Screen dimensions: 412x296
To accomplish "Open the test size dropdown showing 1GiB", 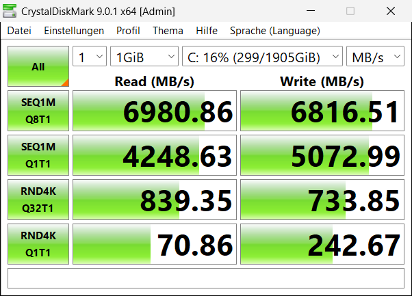I will tap(144, 56).
